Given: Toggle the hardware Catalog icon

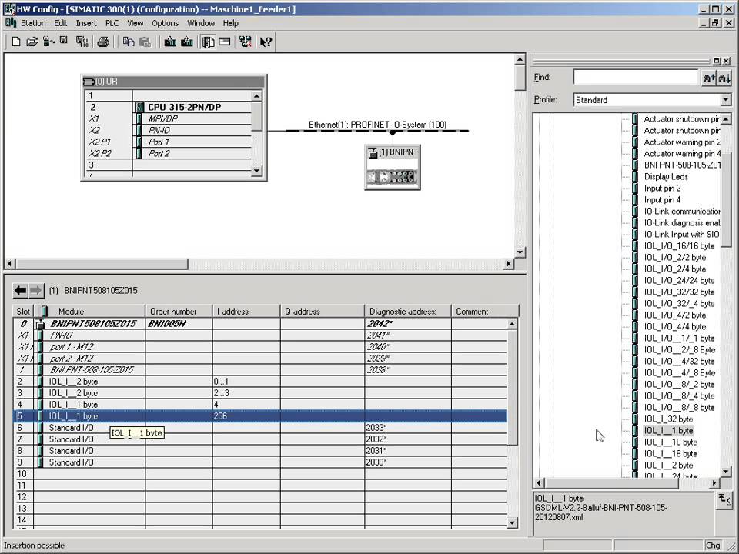Looking at the screenshot, I should (209, 42).
